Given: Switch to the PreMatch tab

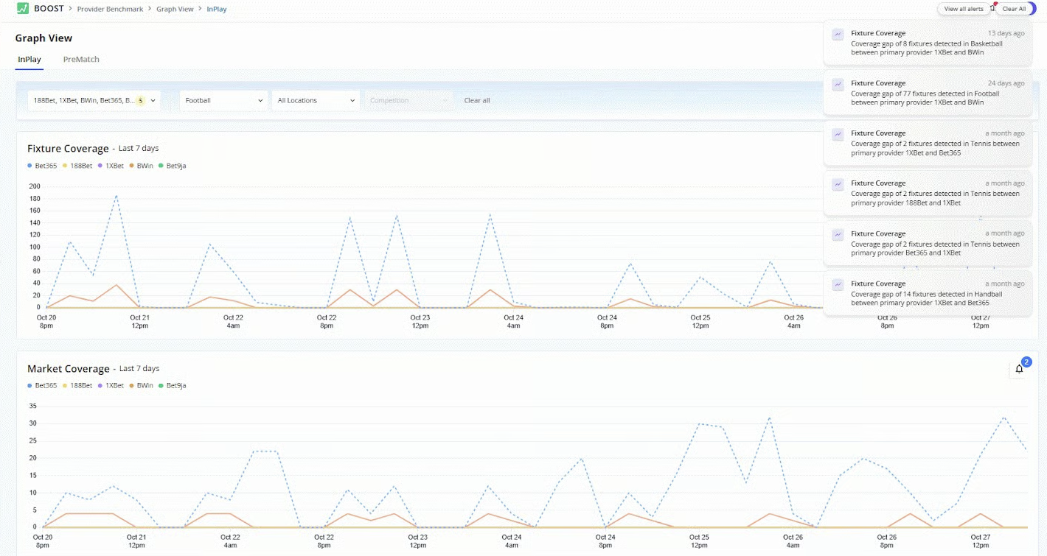Looking at the screenshot, I should tap(81, 59).
